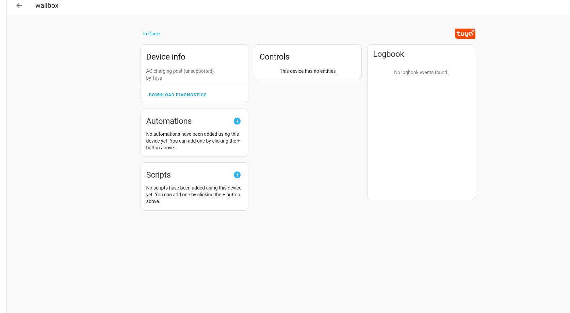Click the Tuya logo
The height and width of the screenshot is (313, 570).
tap(465, 33)
